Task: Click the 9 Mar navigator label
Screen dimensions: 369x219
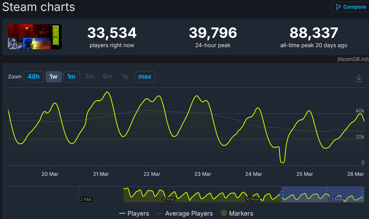Action: [169, 199]
